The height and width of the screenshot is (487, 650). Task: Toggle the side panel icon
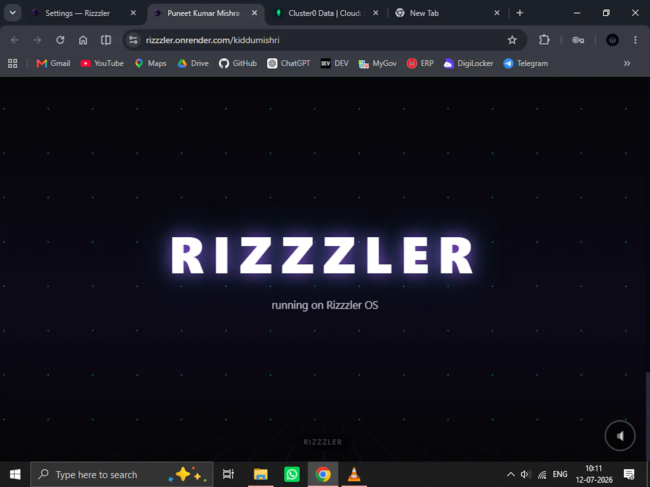[106, 40]
